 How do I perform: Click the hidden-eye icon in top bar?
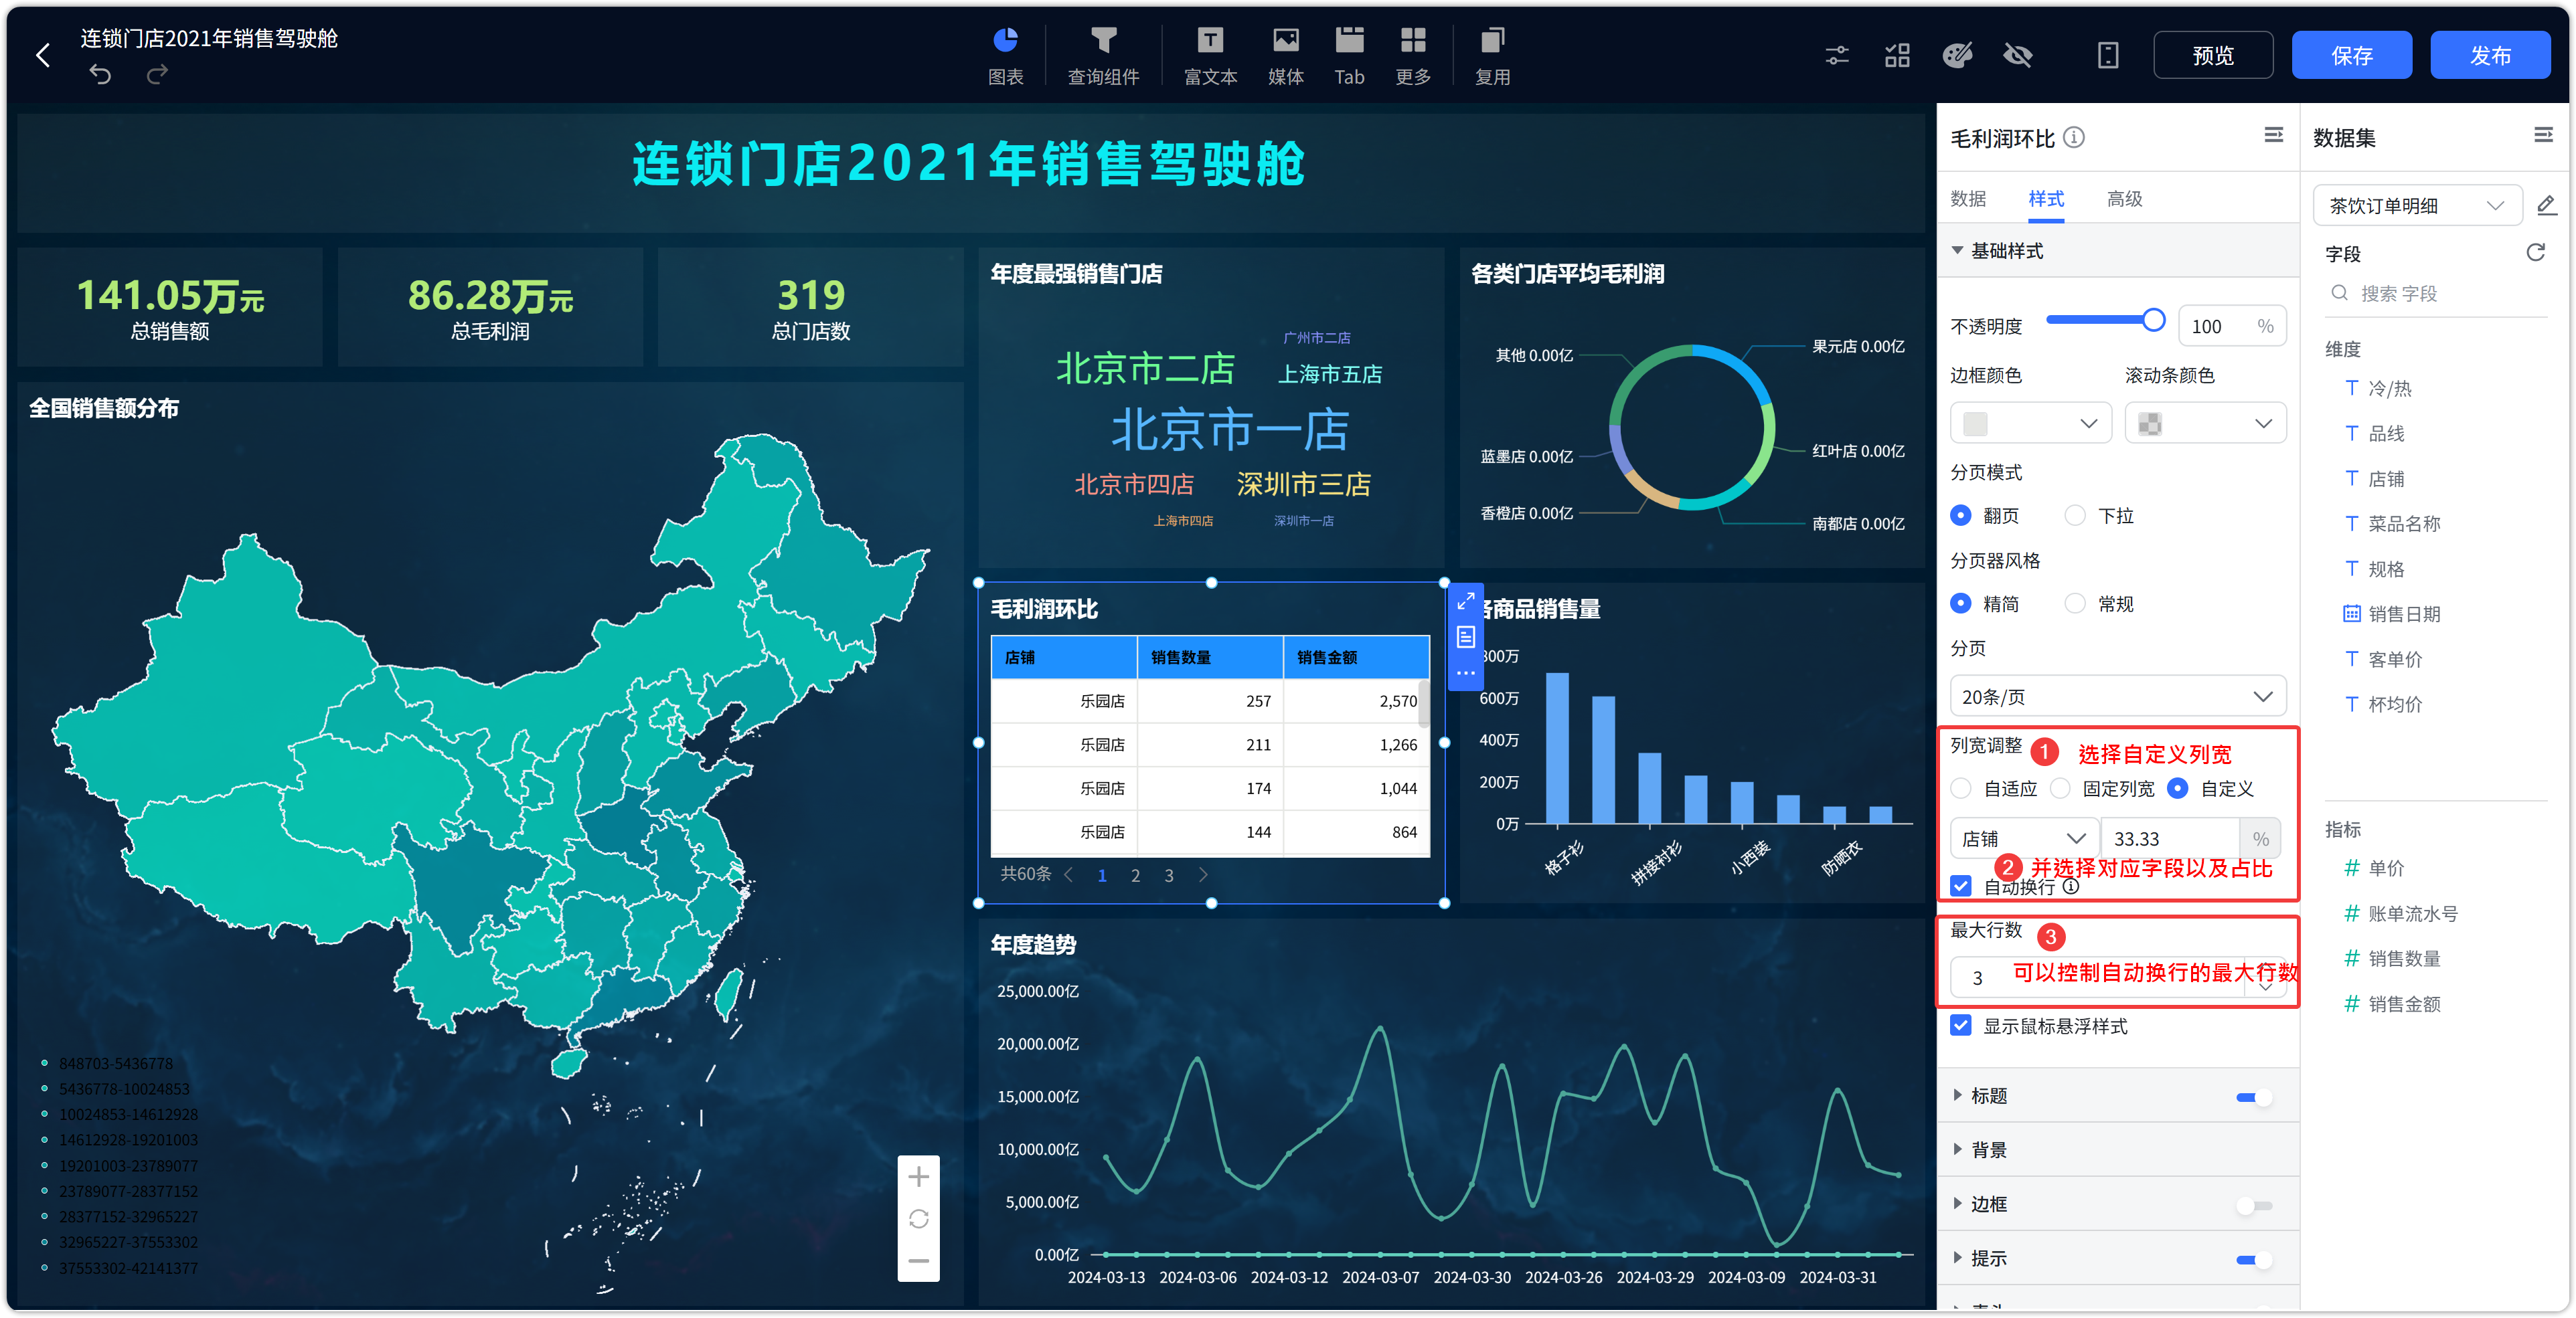[2018, 55]
